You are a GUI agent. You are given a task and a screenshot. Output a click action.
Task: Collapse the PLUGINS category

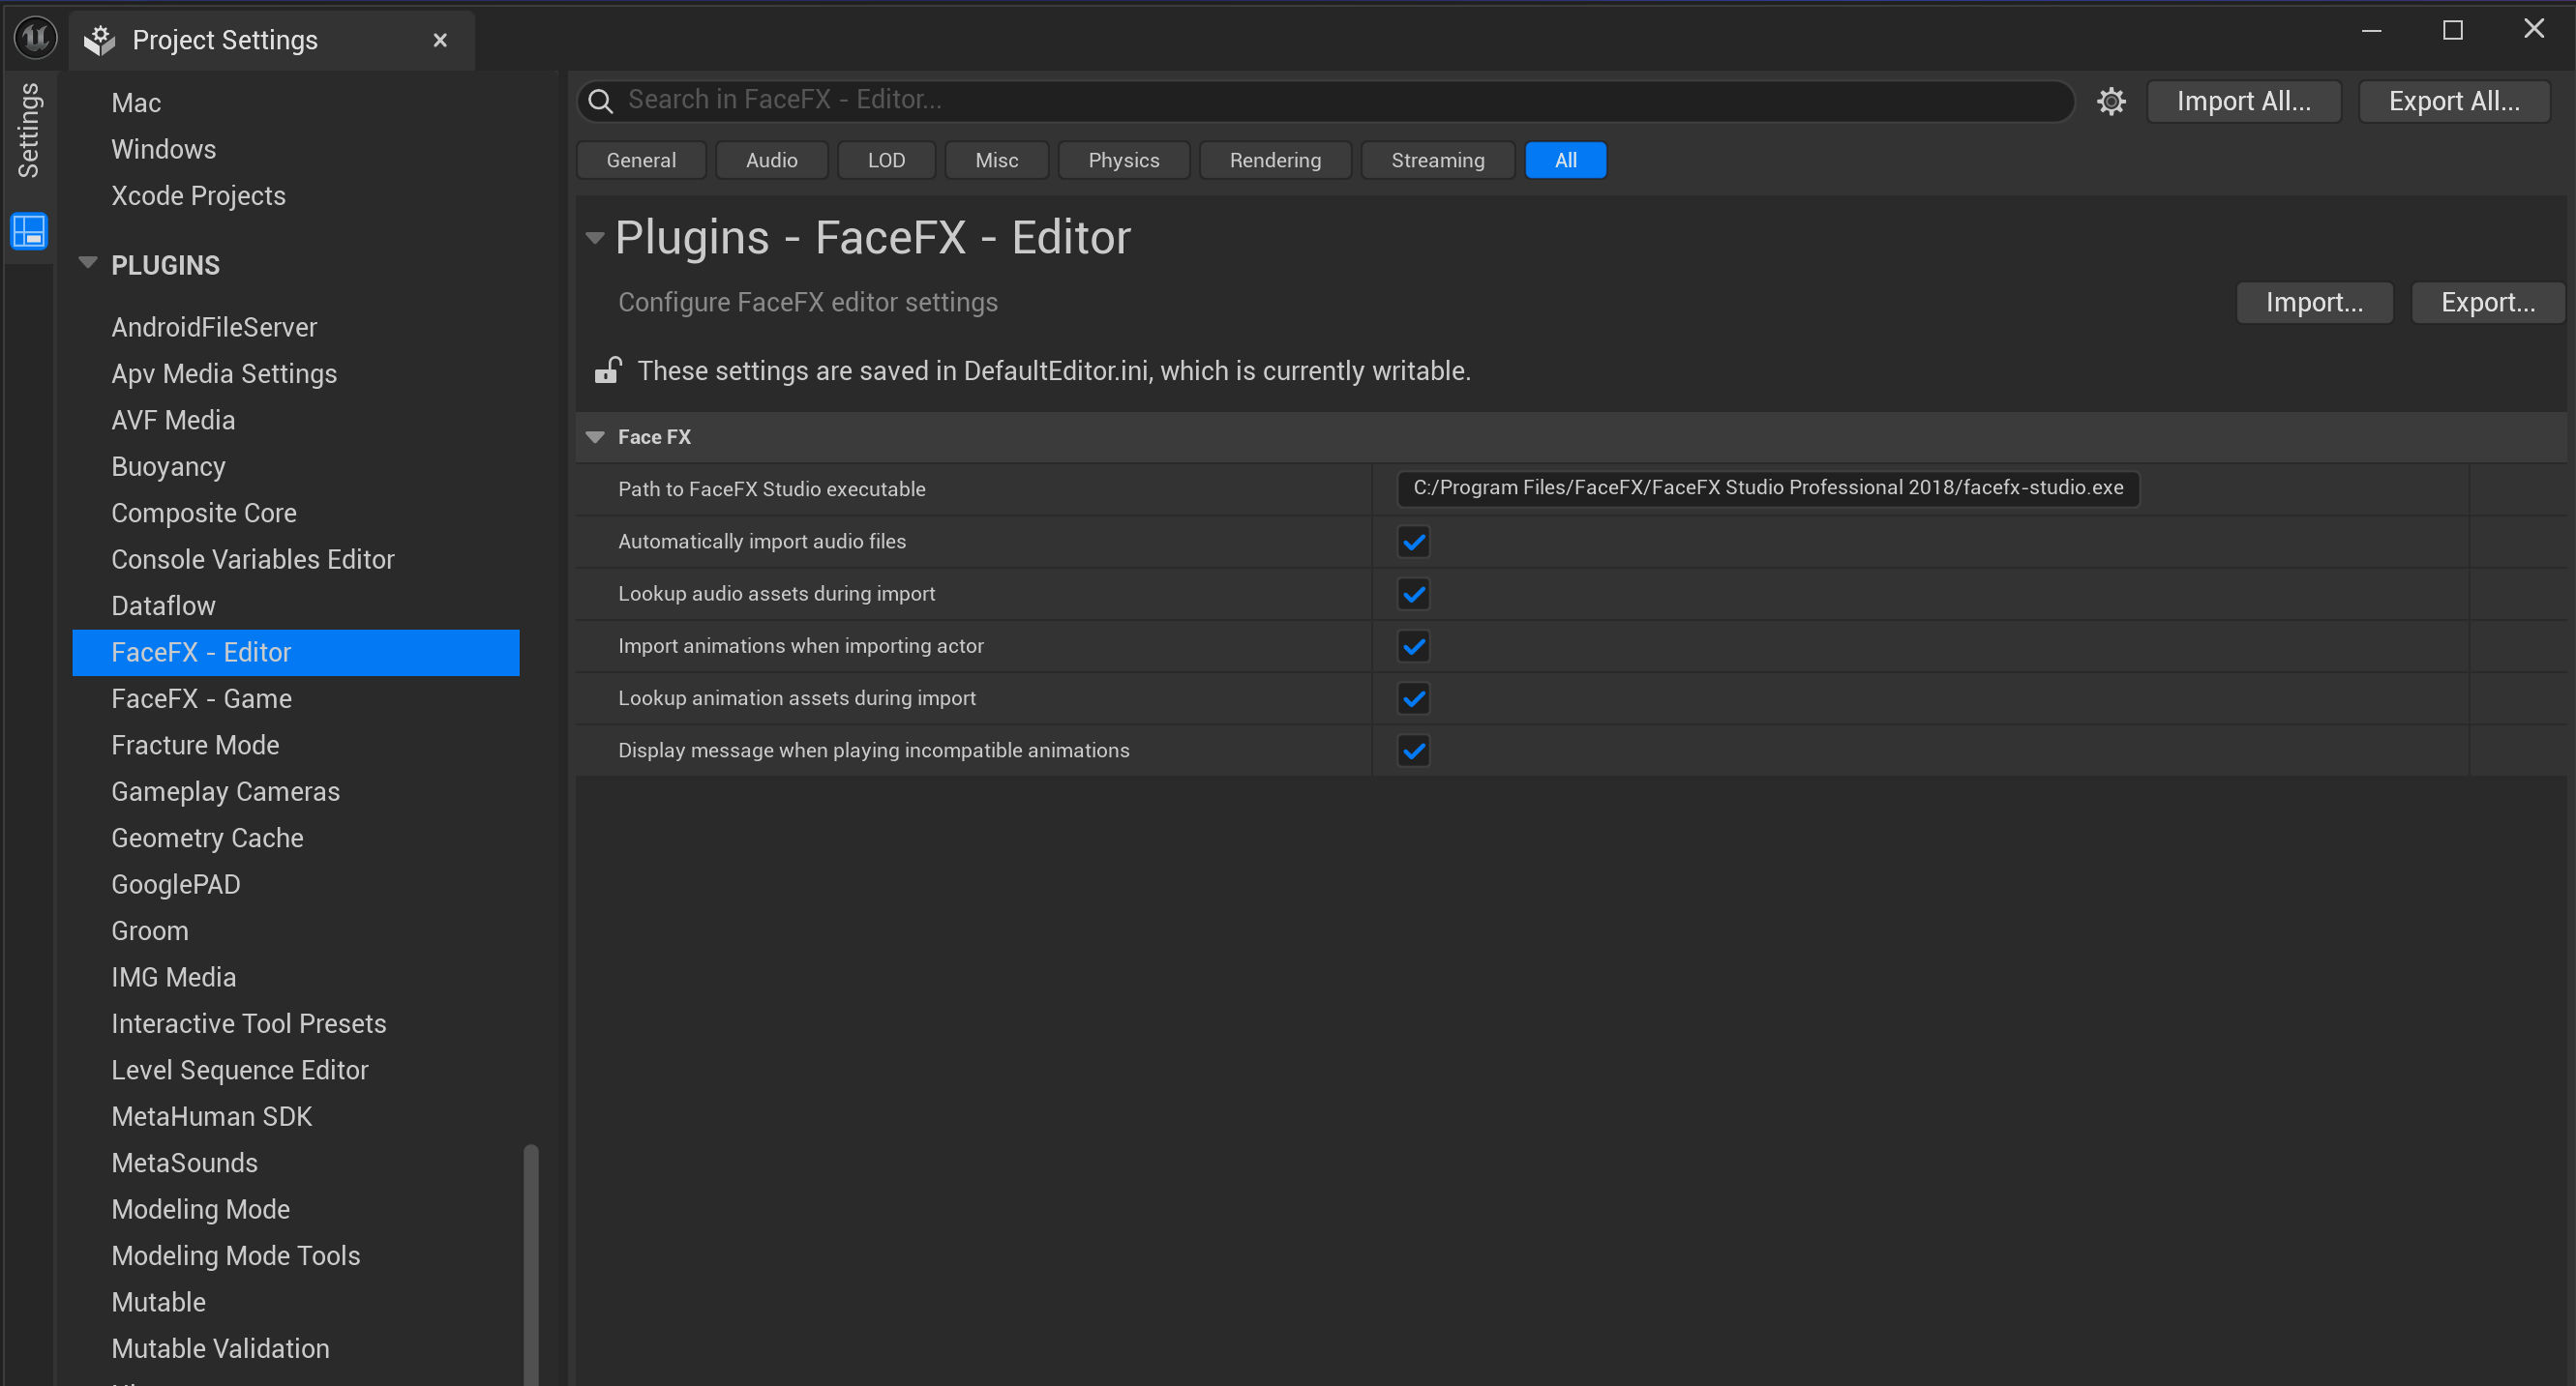click(x=88, y=264)
